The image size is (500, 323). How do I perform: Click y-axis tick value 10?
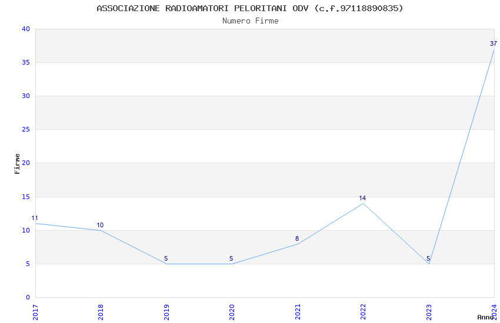click(26, 230)
